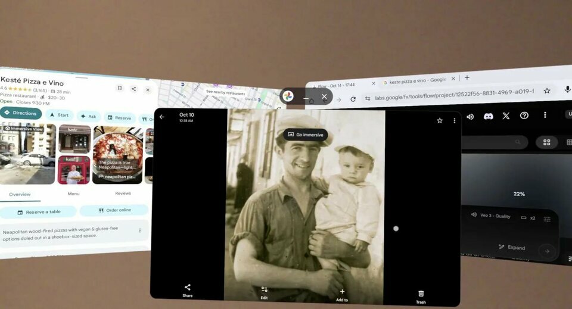Open the Immersive View street thumbnail

click(x=27, y=154)
